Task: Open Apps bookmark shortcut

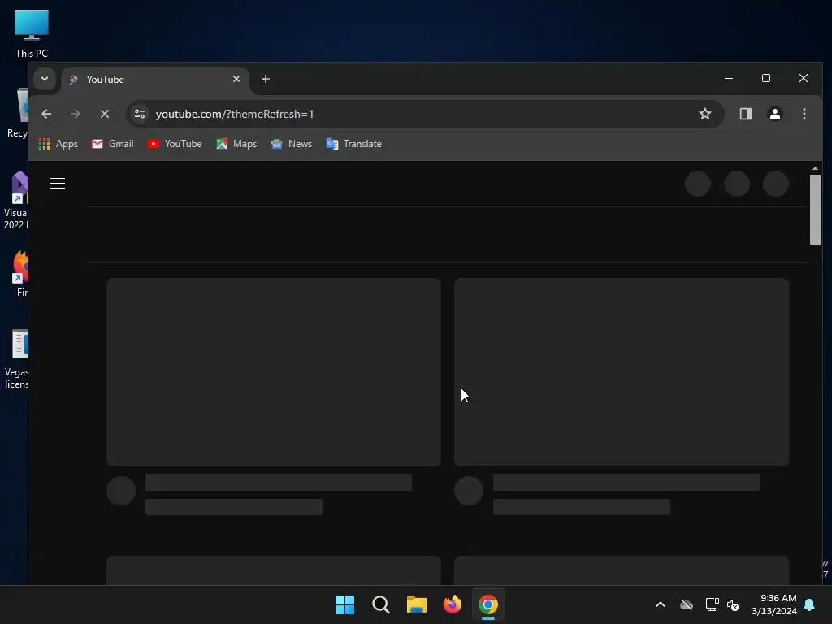Action: click(58, 144)
